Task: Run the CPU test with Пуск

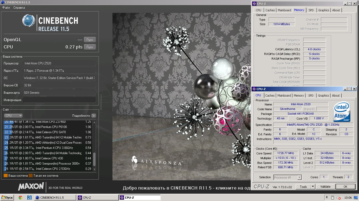Action: tap(90, 47)
